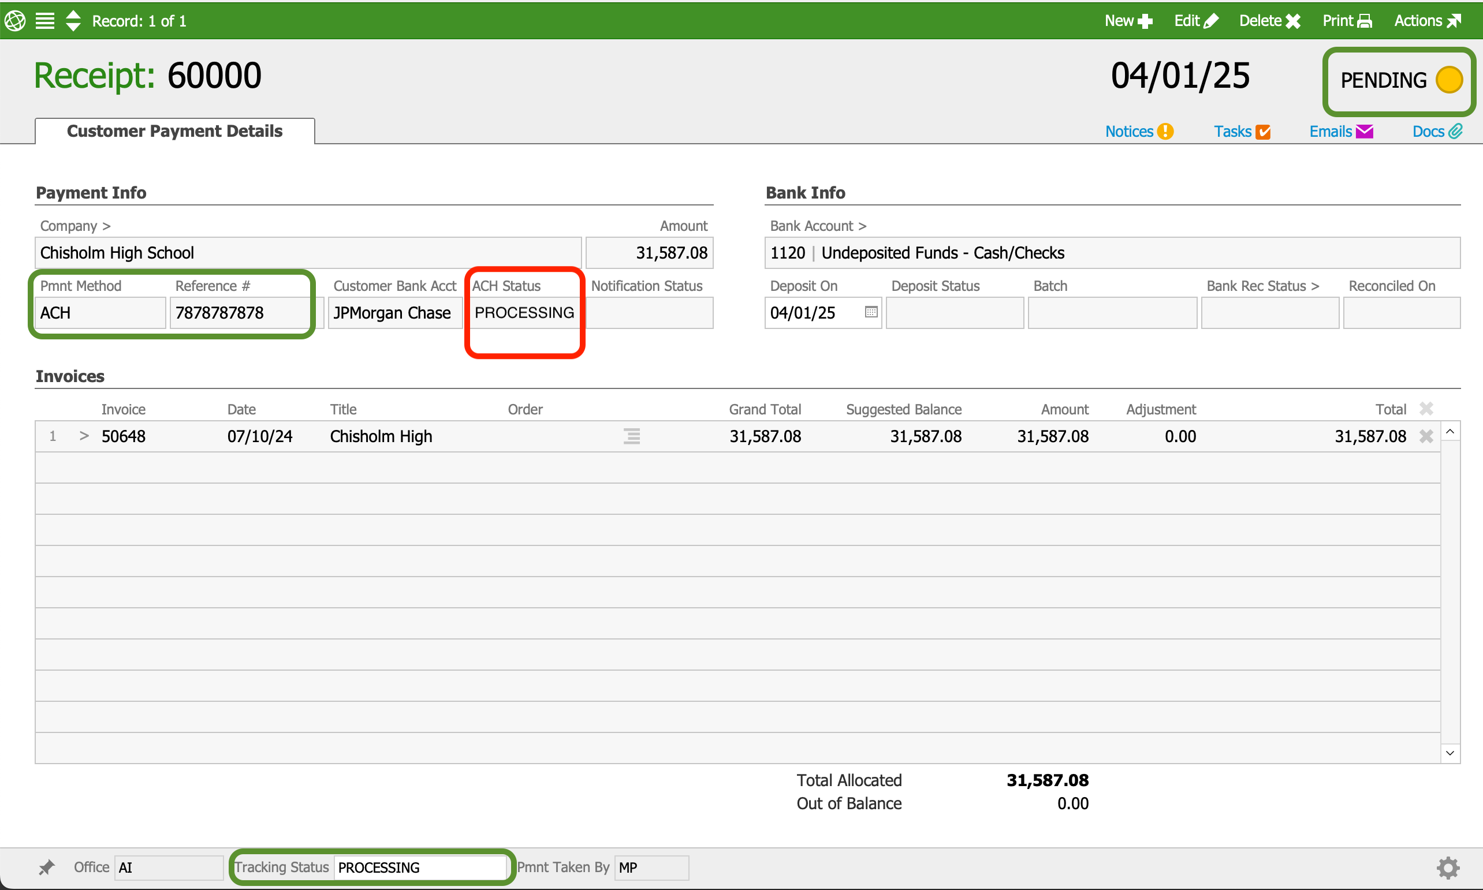This screenshot has height=890, width=1483.
Task: Open invoice row notes lines icon
Action: 631,436
